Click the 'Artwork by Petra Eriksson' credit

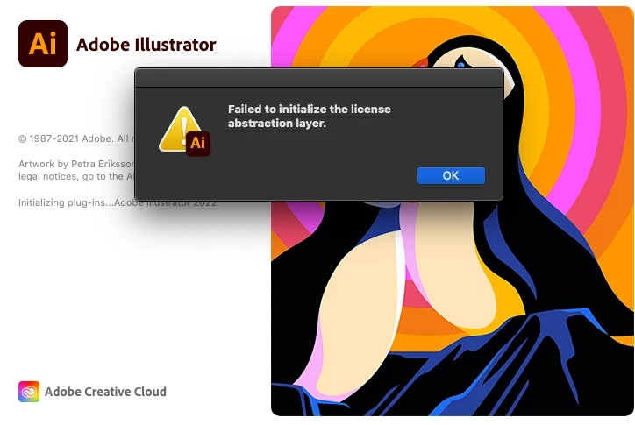coord(76,164)
